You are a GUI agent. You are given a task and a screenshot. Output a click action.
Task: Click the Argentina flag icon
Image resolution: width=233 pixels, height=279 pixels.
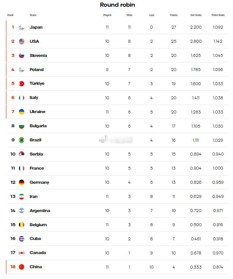22,211
